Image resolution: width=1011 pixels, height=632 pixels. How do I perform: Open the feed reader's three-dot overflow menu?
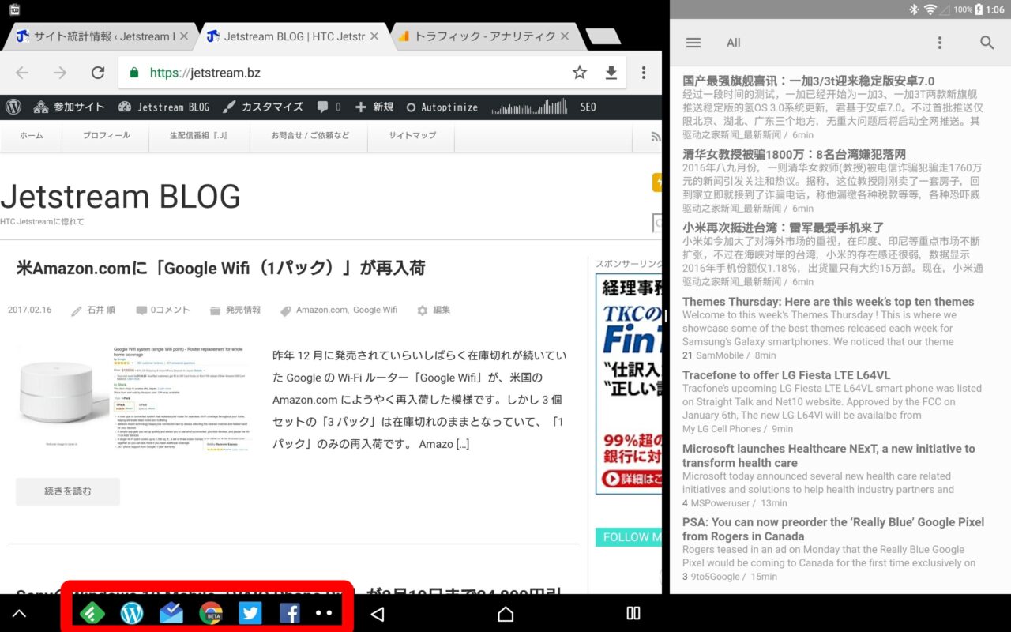[x=939, y=43]
